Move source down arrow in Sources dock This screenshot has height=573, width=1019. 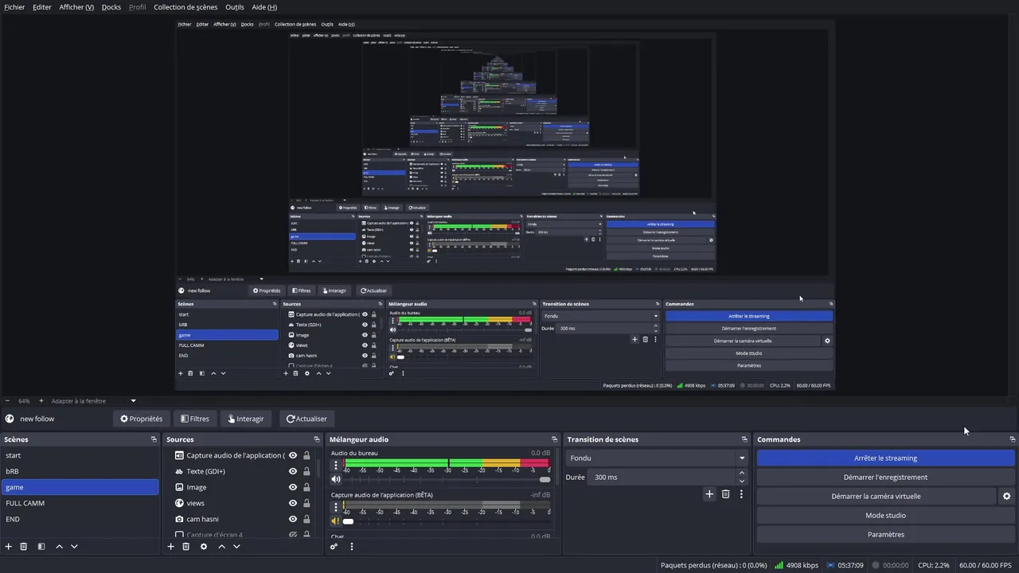[x=236, y=547]
